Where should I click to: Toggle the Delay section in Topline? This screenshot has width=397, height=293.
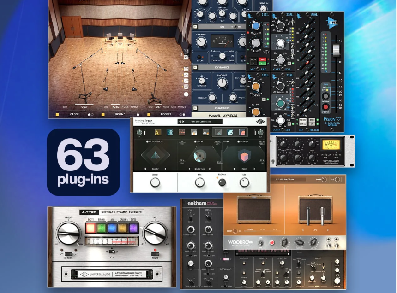(195, 142)
